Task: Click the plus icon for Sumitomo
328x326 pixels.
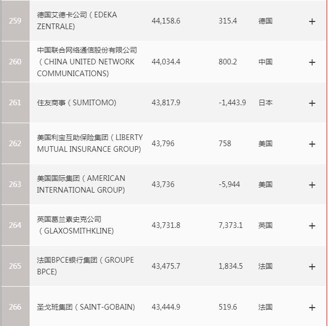Action: pyautogui.click(x=312, y=103)
